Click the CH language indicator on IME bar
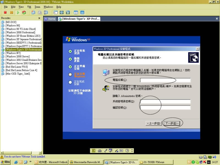The width and height of the screenshot is (220, 165). (94, 151)
